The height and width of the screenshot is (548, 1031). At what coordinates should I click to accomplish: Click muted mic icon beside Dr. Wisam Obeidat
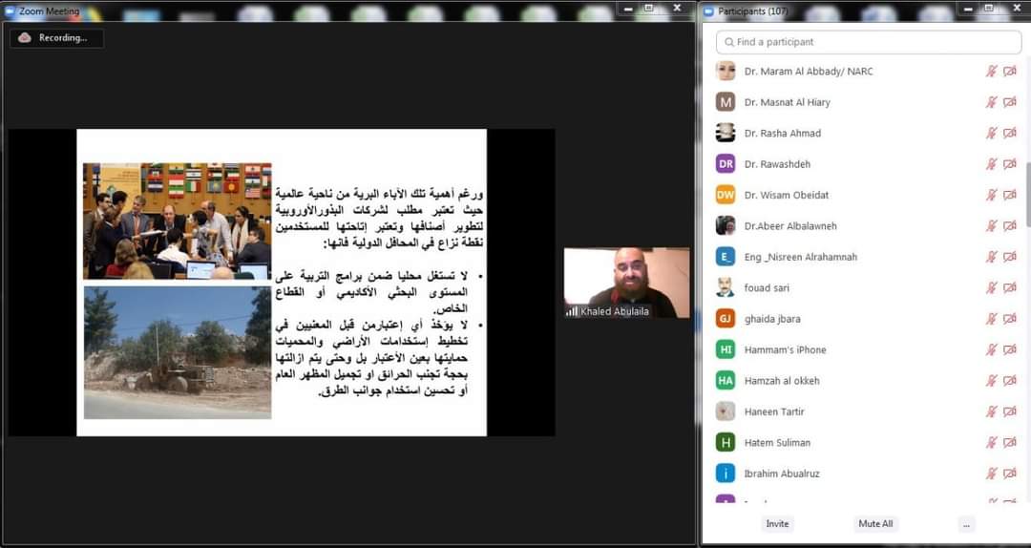[992, 195]
